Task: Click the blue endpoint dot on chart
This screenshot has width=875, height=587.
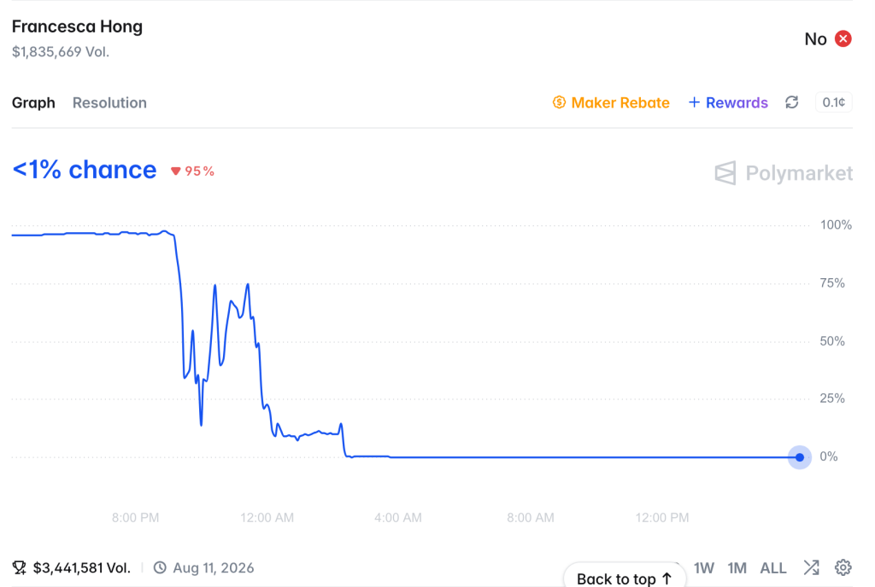Action: [x=800, y=457]
